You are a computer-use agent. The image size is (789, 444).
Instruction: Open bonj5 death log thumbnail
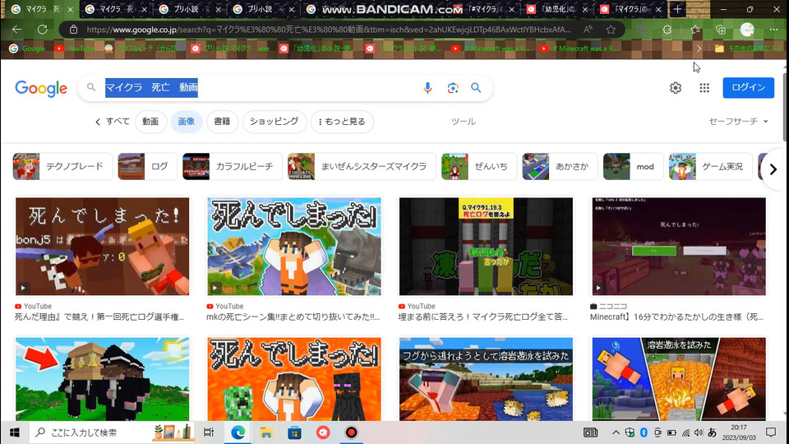point(102,247)
